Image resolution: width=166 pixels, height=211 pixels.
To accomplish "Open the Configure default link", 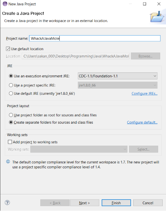I will pos(142,122).
